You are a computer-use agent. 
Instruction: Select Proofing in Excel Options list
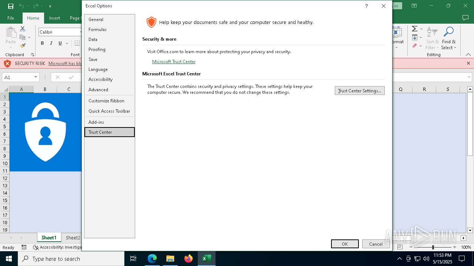(110, 50)
